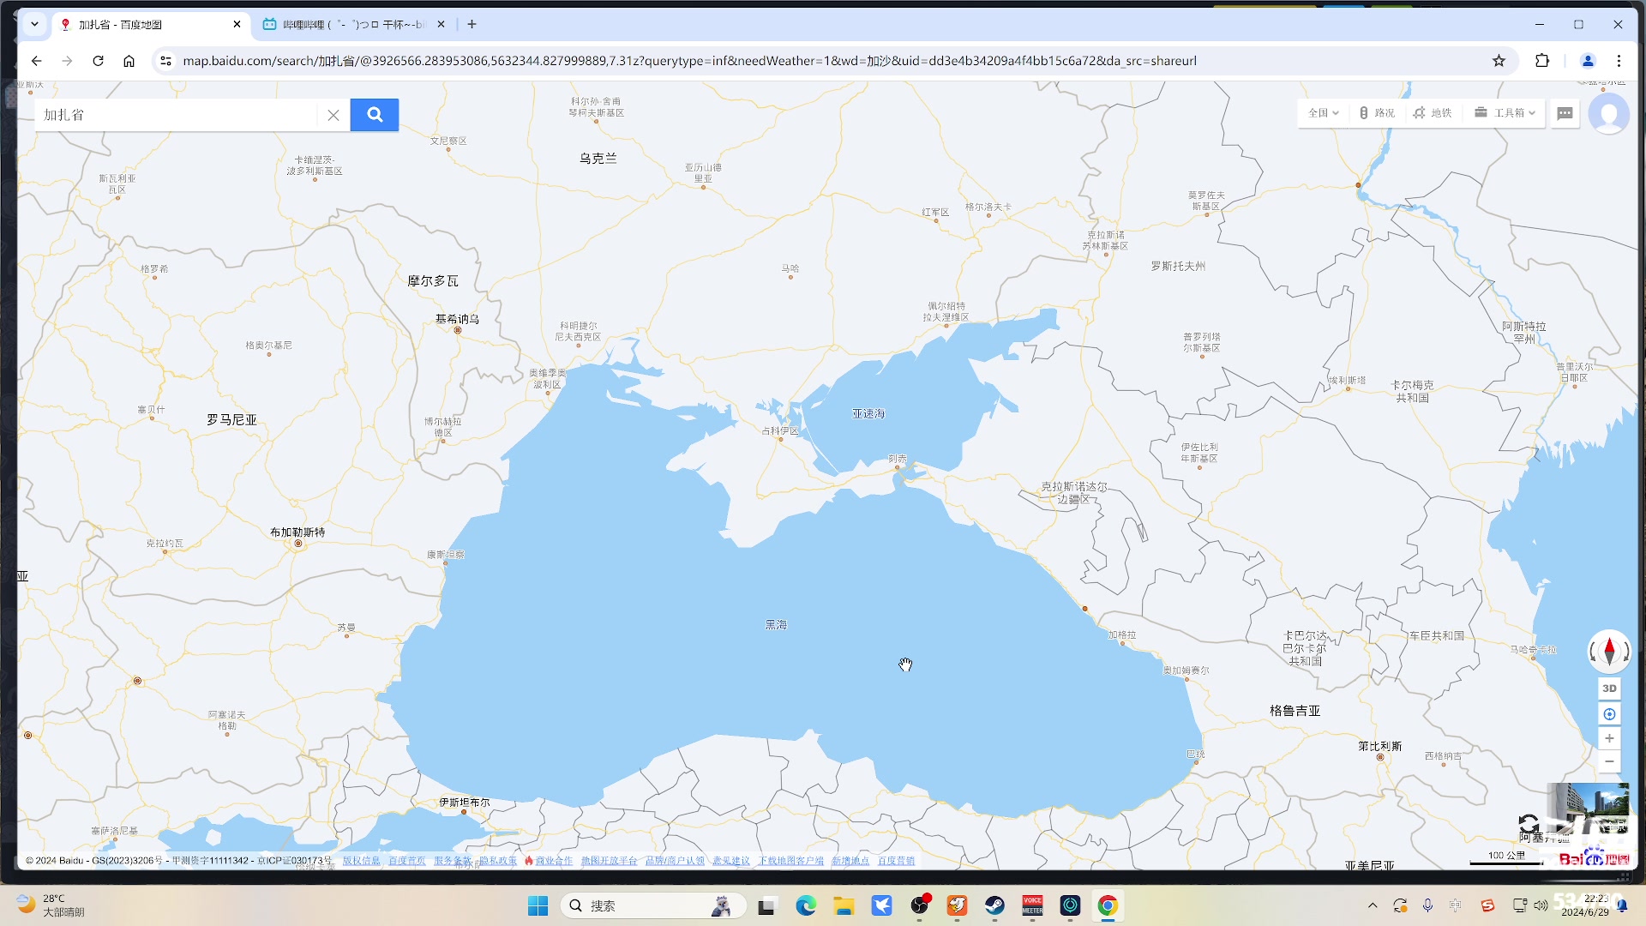
Task: Open the 商业合作 footer link
Action: [x=553, y=861]
